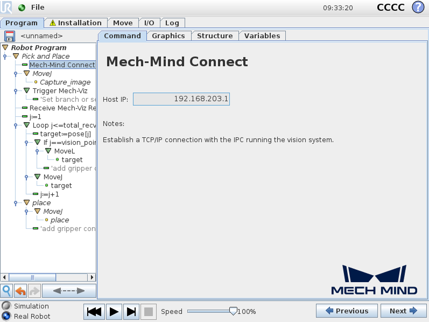Click the warning icon on Installation tab

click(x=53, y=23)
